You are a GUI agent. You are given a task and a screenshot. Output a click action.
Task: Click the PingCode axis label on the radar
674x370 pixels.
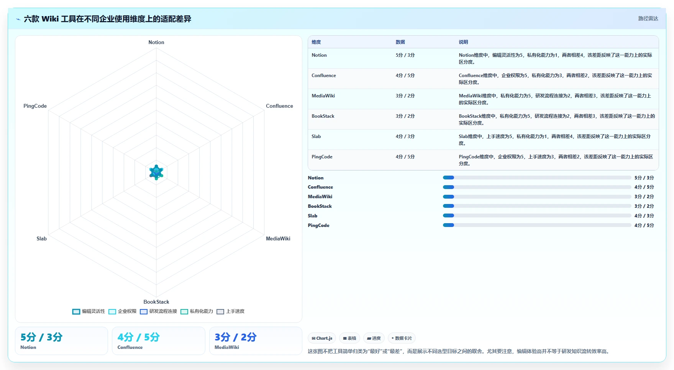tap(35, 106)
